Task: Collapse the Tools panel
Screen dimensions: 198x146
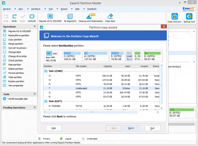Action: click(35, 94)
